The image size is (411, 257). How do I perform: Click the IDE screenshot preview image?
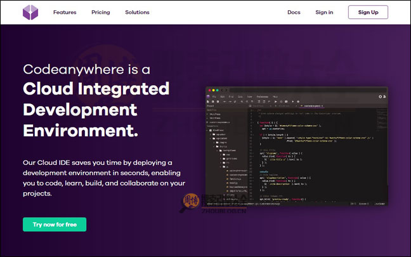(297, 146)
